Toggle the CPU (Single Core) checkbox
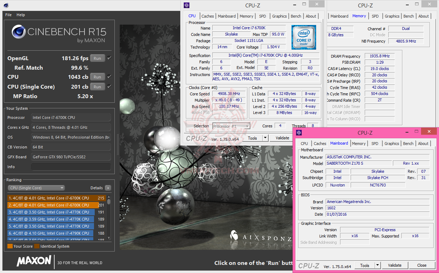439x273 pixels. coord(109,87)
